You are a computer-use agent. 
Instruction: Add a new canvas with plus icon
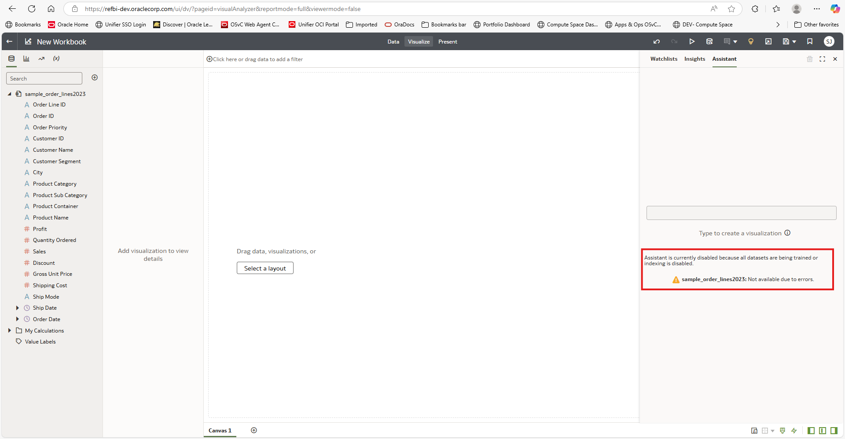click(254, 430)
